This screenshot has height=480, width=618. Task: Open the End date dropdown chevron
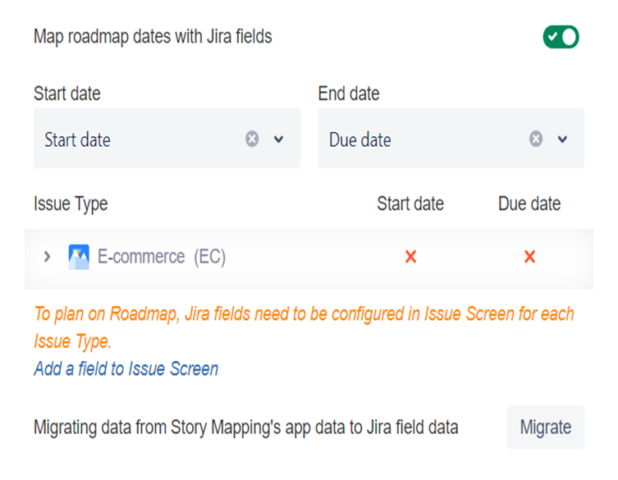562,139
